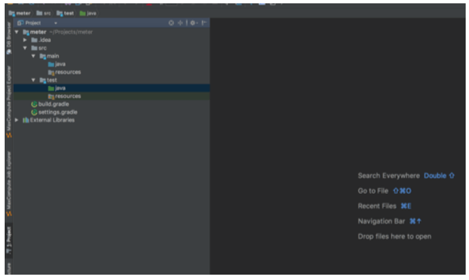Screen dimensions: 469x280
Task: Click the Navigation Bar hint text
Action: pyautogui.click(x=381, y=221)
